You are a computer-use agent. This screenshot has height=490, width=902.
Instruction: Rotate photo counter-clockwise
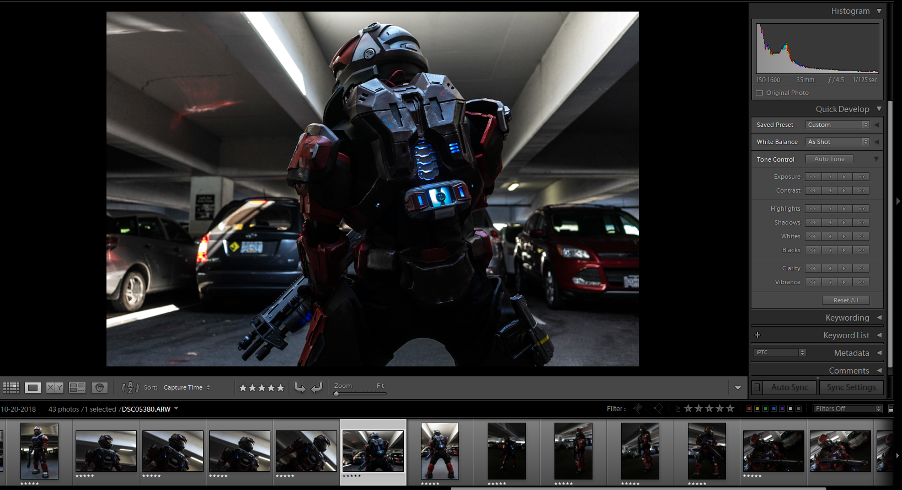pyautogui.click(x=300, y=387)
